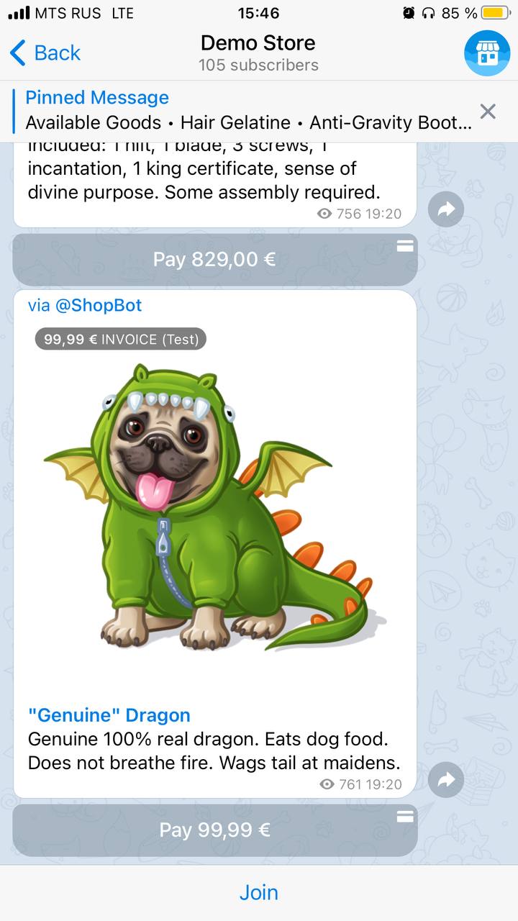518x921 pixels.
Task: Tap the alarm clock status icon
Action: [x=409, y=13]
